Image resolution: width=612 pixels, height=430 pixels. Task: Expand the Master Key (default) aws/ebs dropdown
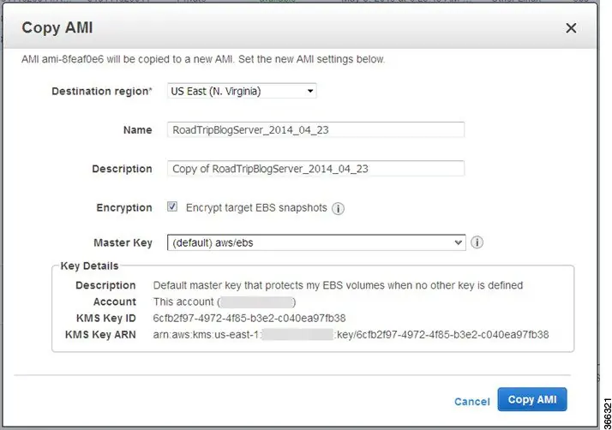[316, 242]
